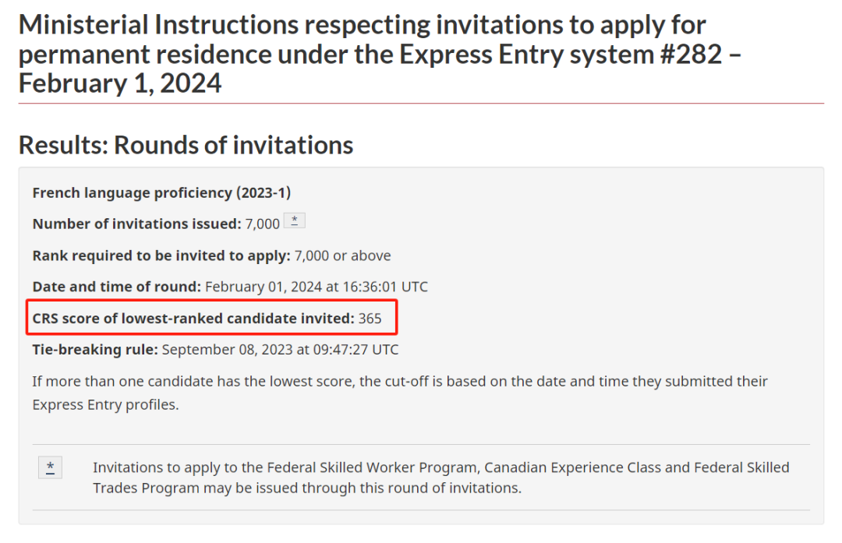Select the 'French language proficiency (2023-1)' title

161,192
